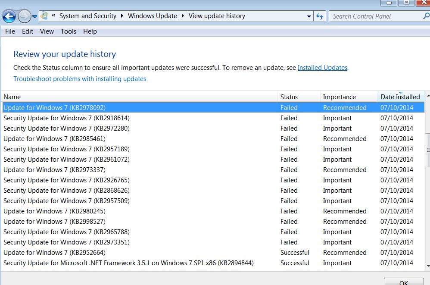Click the Control Panel icon in address bar

[x=44, y=16]
